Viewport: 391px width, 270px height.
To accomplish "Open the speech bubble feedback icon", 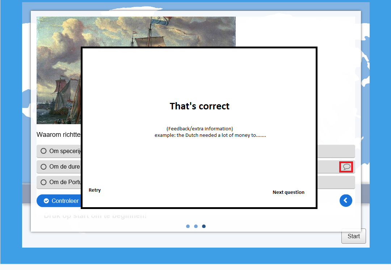I will [346, 167].
